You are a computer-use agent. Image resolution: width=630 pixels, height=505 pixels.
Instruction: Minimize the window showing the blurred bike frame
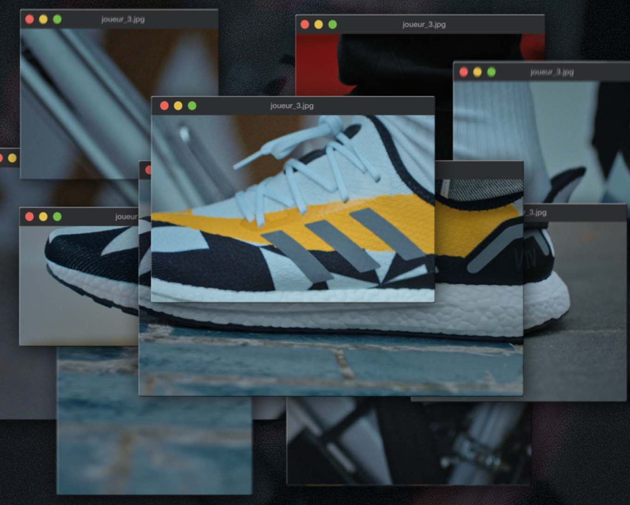pos(43,19)
